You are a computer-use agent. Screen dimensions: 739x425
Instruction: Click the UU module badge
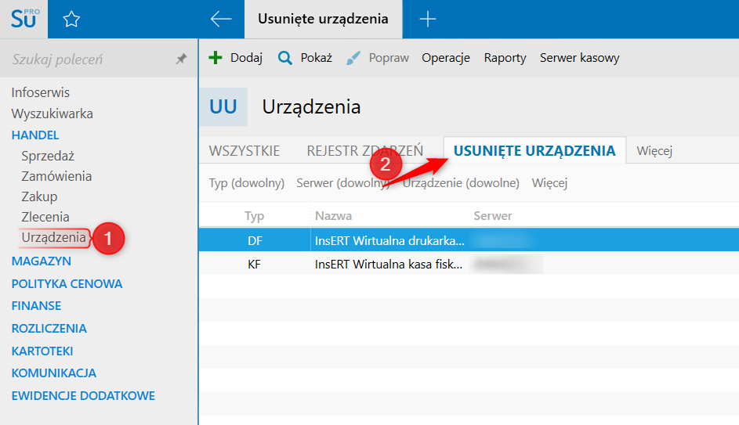(x=223, y=107)
